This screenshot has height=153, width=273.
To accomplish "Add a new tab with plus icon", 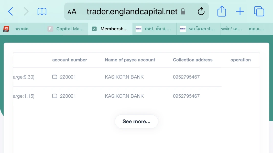I will pyautogui.click(x=240, y=11).
